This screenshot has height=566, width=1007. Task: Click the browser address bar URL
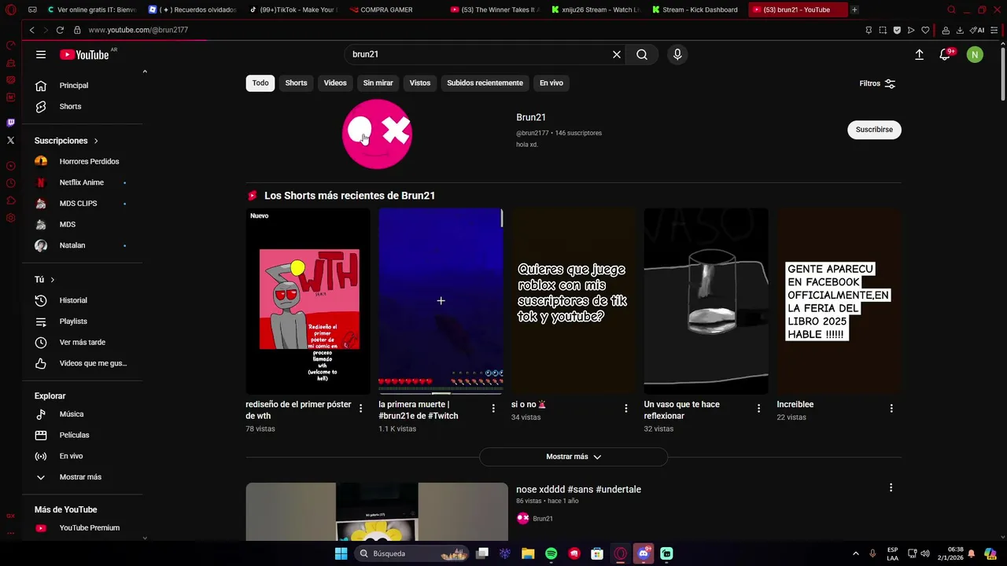pyautogui.click(x=138, y=30)
